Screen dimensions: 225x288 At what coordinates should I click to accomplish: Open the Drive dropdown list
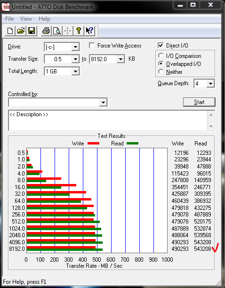pyautogui.click(x=75, y=47)
